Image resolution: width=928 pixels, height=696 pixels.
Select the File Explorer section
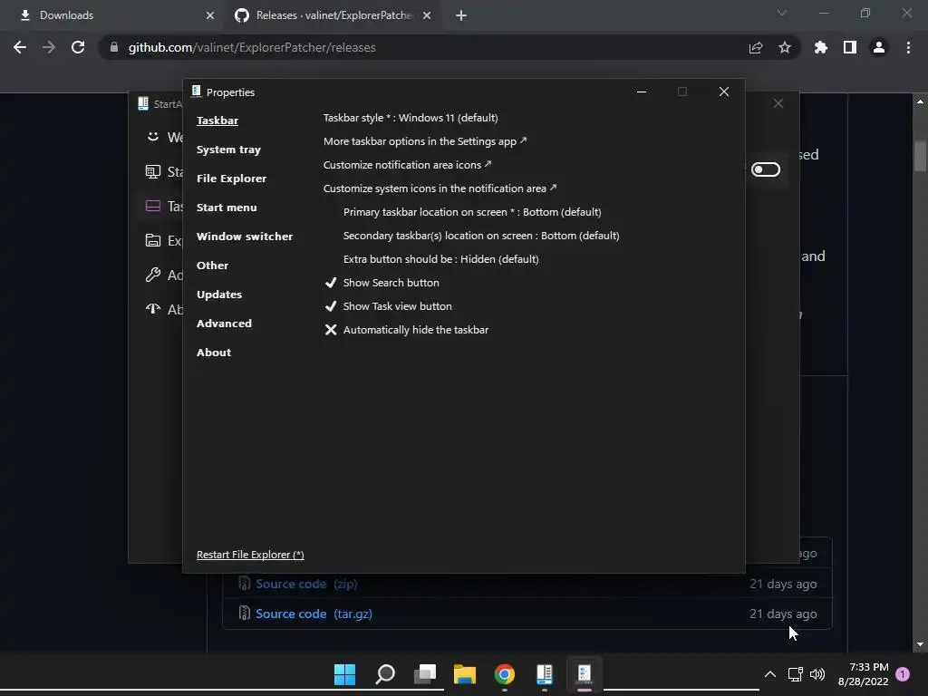tap(231, 179)
